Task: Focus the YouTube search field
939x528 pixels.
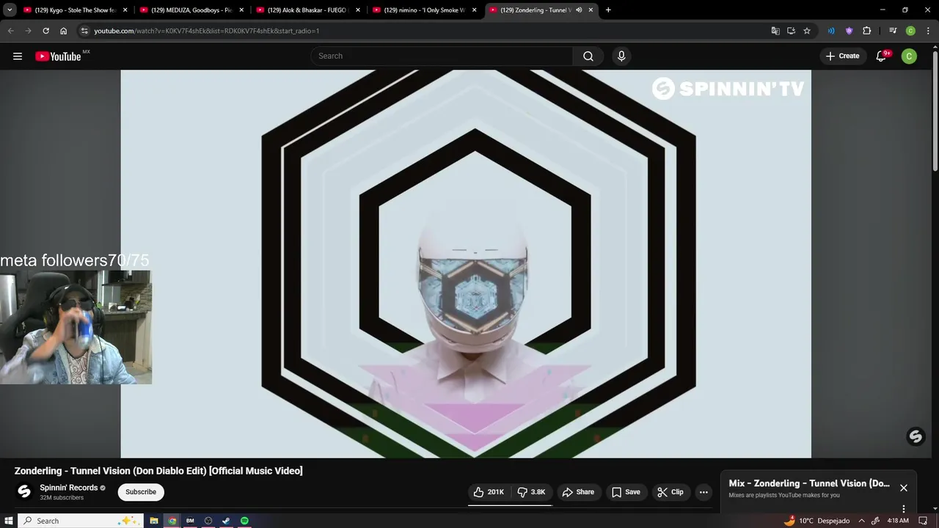Action: 442,56
